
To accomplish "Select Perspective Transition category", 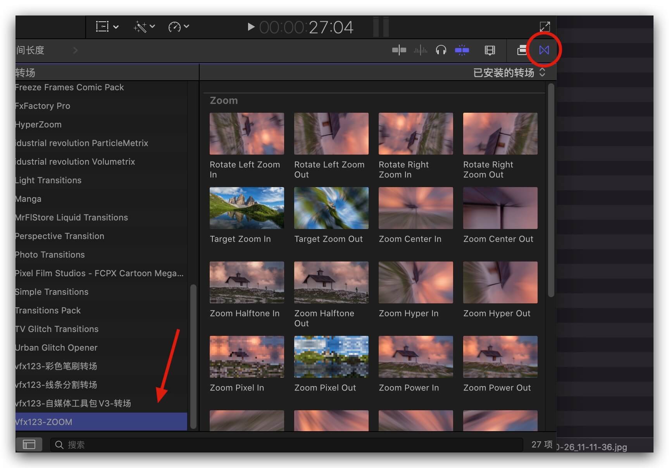I will pos(101,236).
